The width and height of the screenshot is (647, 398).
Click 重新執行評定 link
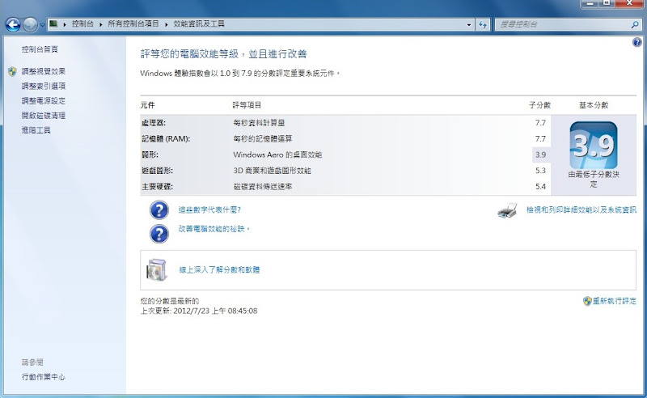coord(615,301)
